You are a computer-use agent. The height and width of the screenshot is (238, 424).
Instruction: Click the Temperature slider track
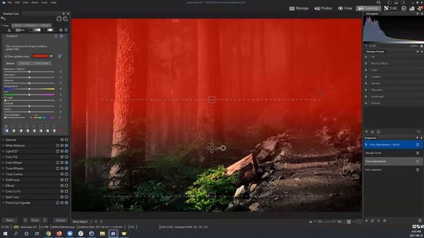(29, 89)
